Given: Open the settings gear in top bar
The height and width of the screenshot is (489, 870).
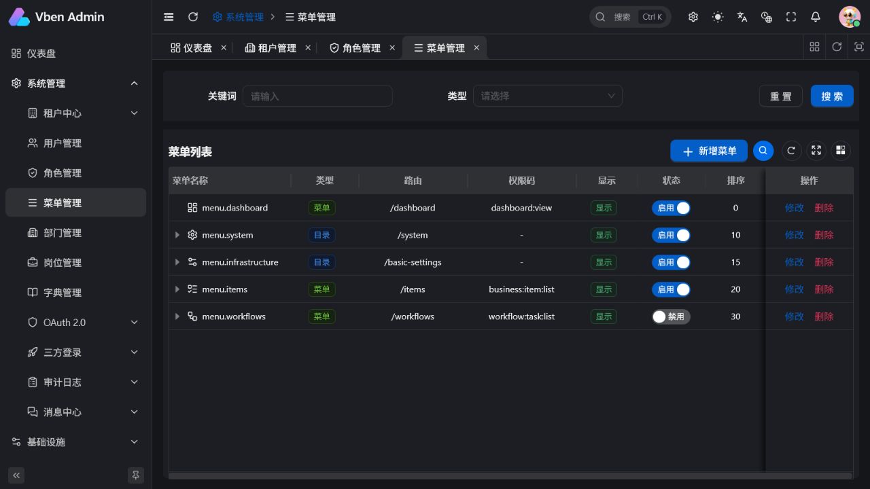Looking at the screenshot, I should (x=693, y=17).
